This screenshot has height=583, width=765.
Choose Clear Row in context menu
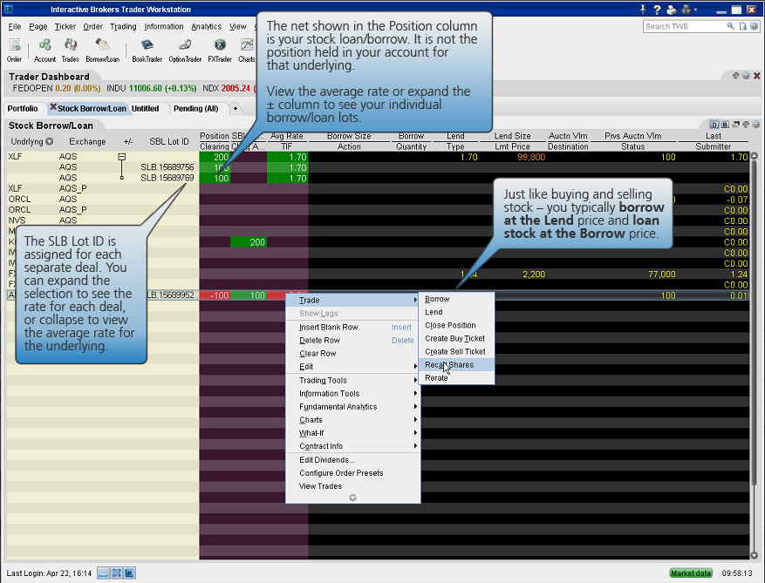pos(352,354)
